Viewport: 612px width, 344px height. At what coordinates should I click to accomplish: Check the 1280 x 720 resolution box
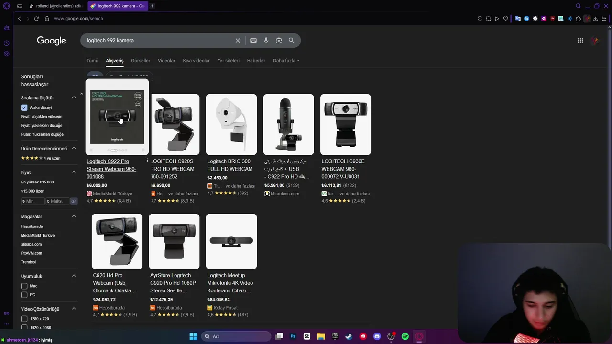[24, 319]
